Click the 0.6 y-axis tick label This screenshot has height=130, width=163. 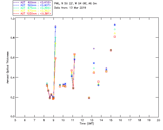tap(12, 58)
